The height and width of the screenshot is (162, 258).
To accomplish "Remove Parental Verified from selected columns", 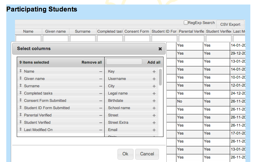I will (101, 115).
